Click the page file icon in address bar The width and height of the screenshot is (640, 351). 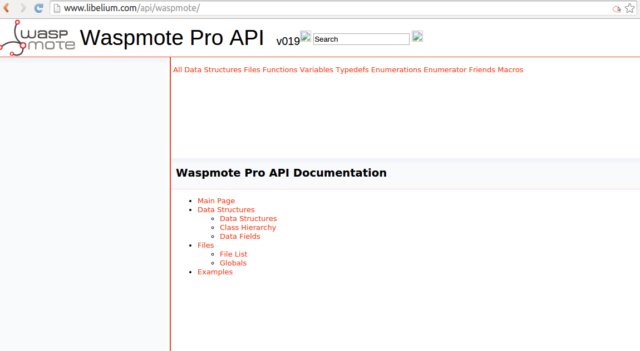(x=57, y=8)
